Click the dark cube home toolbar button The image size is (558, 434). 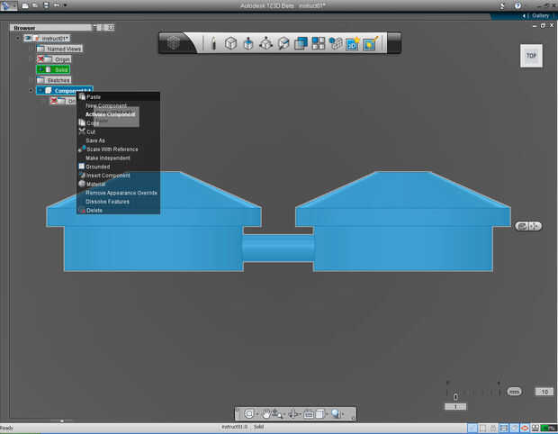pyautogui.click(x=174, y=43)
